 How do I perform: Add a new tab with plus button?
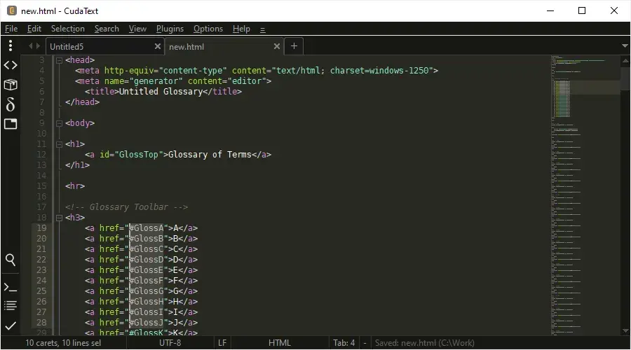(294, 46)
